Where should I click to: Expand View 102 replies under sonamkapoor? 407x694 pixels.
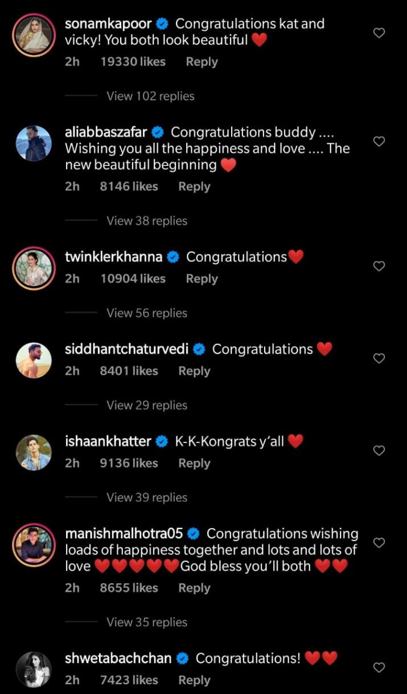pos(150,96)
